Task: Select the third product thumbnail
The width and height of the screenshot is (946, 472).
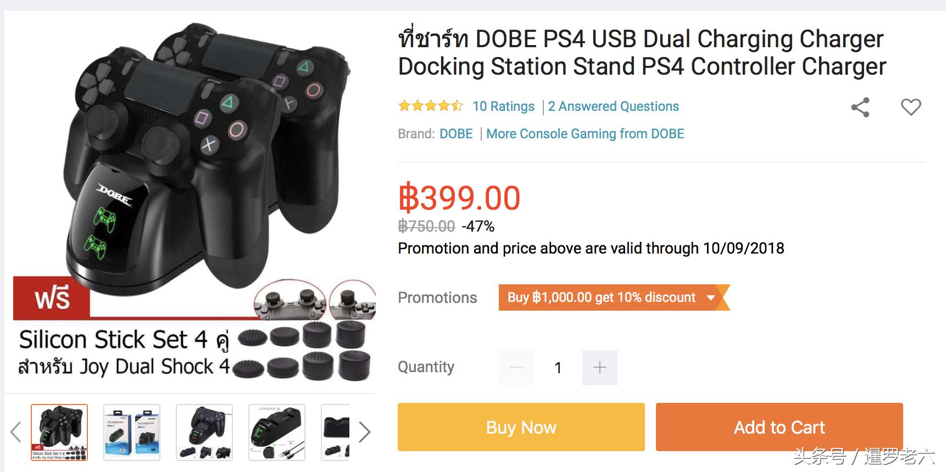Action: [x=204, y=432]
